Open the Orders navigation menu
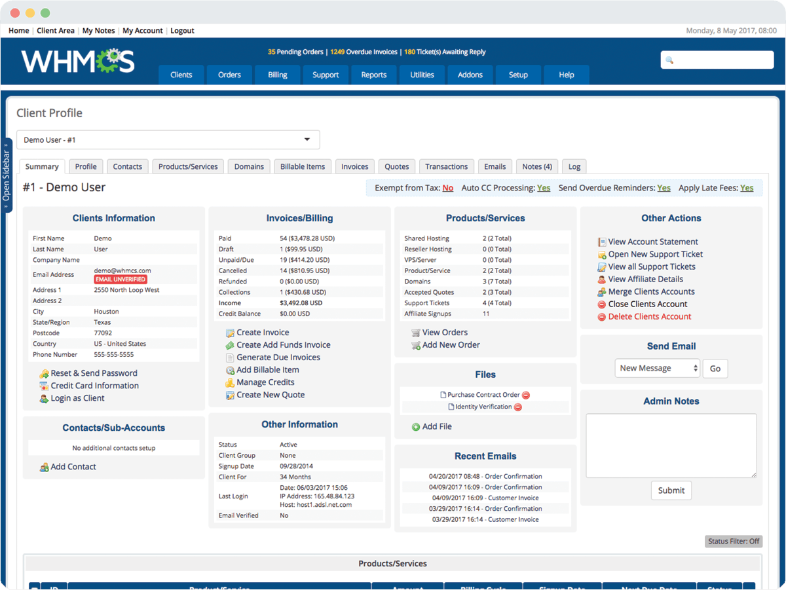786x590 pixels. (x=229, y=75)
